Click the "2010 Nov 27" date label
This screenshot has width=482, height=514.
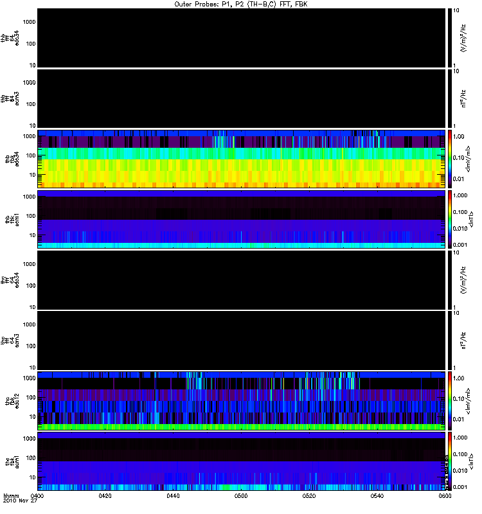[x=20, y=501]
